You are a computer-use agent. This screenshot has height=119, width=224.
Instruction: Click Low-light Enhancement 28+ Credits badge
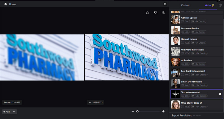coord(199,75)
